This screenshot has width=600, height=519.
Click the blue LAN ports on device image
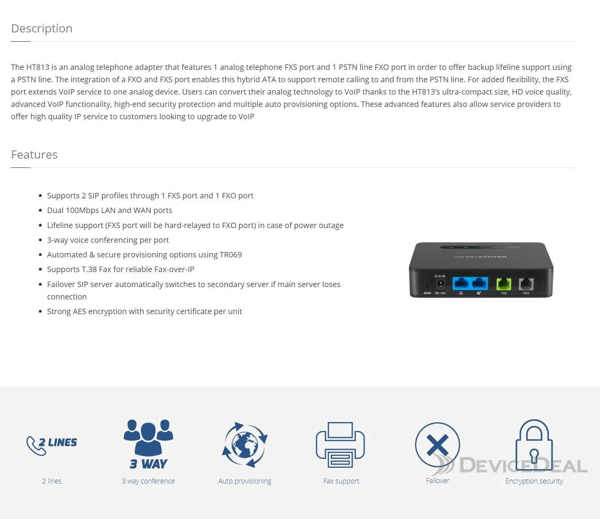coord(470,284)
